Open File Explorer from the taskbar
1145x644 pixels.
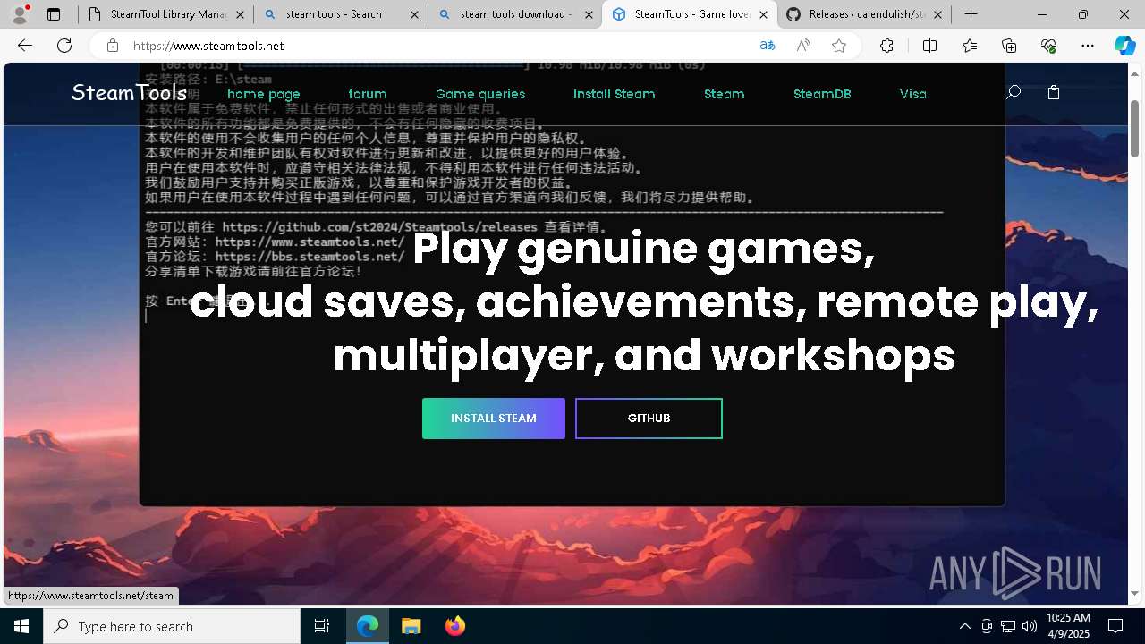click(x=411, y=626)
